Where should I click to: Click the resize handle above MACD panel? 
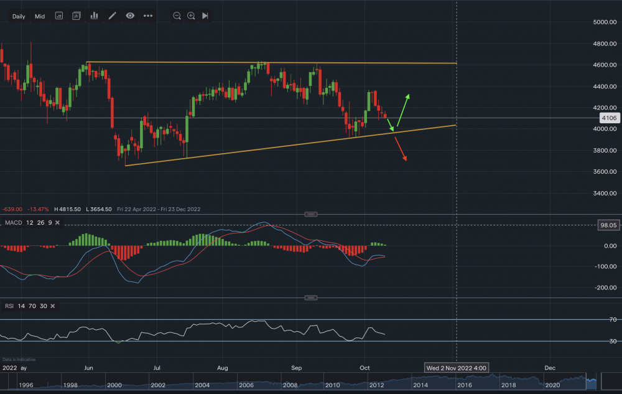point(311,214)
